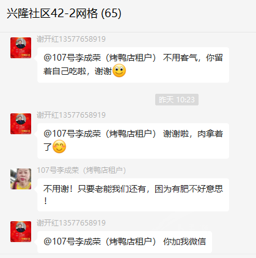Click the message bubble 你加我微信

125,242
